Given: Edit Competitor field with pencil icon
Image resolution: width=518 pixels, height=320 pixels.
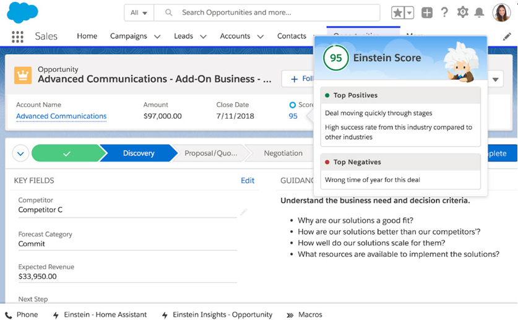Looking at the screenshot, I should 244,212.
